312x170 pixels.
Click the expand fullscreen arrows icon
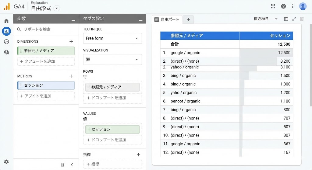click(294, 19)
